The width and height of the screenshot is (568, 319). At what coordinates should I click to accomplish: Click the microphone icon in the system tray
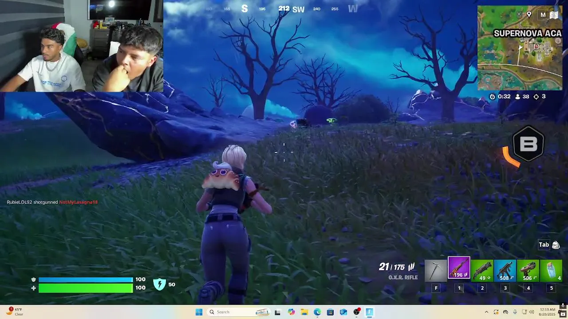click(x=515, y=312)
